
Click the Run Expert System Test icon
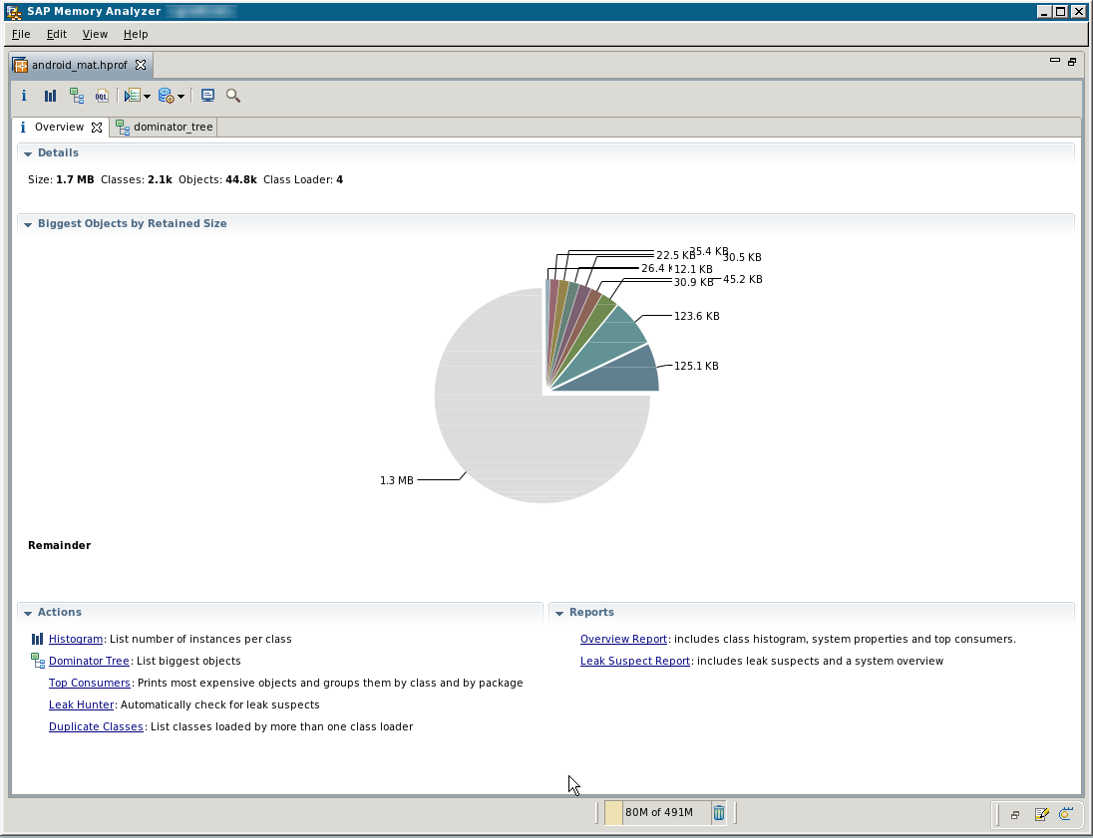pos(133,96)
